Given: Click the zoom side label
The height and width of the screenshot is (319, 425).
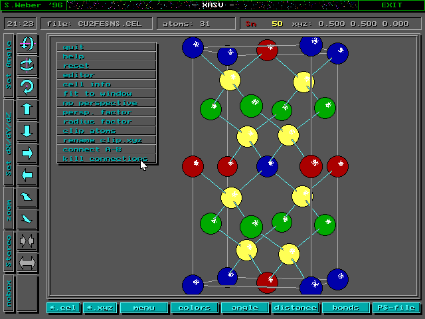Looking at the screenshot, I should [9, 208].
